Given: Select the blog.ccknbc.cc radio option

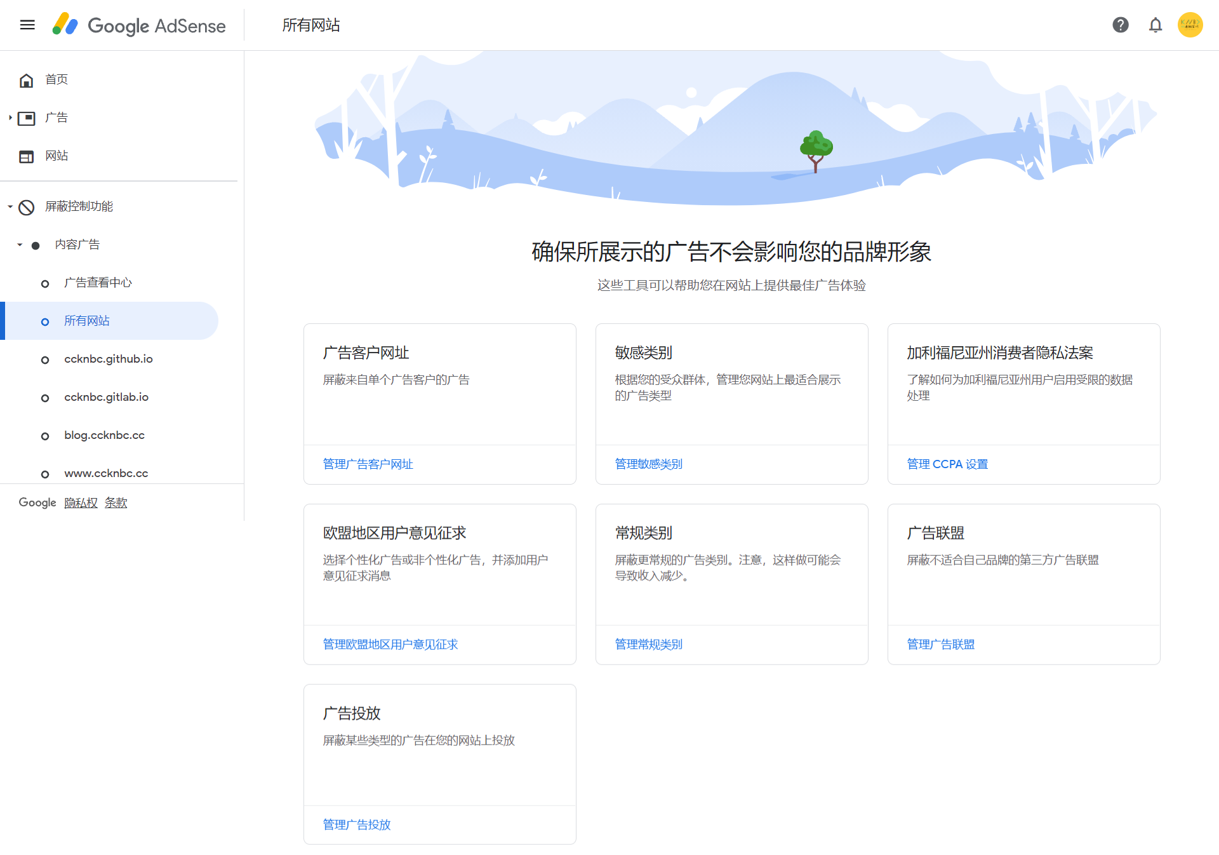Looking at the screenshot, I should pos(44,436).
